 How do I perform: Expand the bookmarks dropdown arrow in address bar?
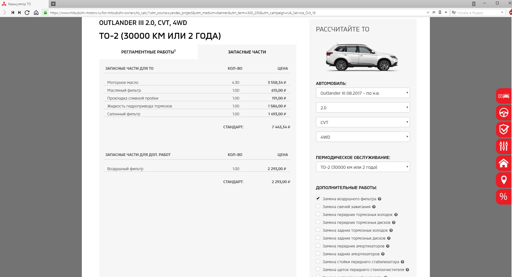(x=446, y=12)
